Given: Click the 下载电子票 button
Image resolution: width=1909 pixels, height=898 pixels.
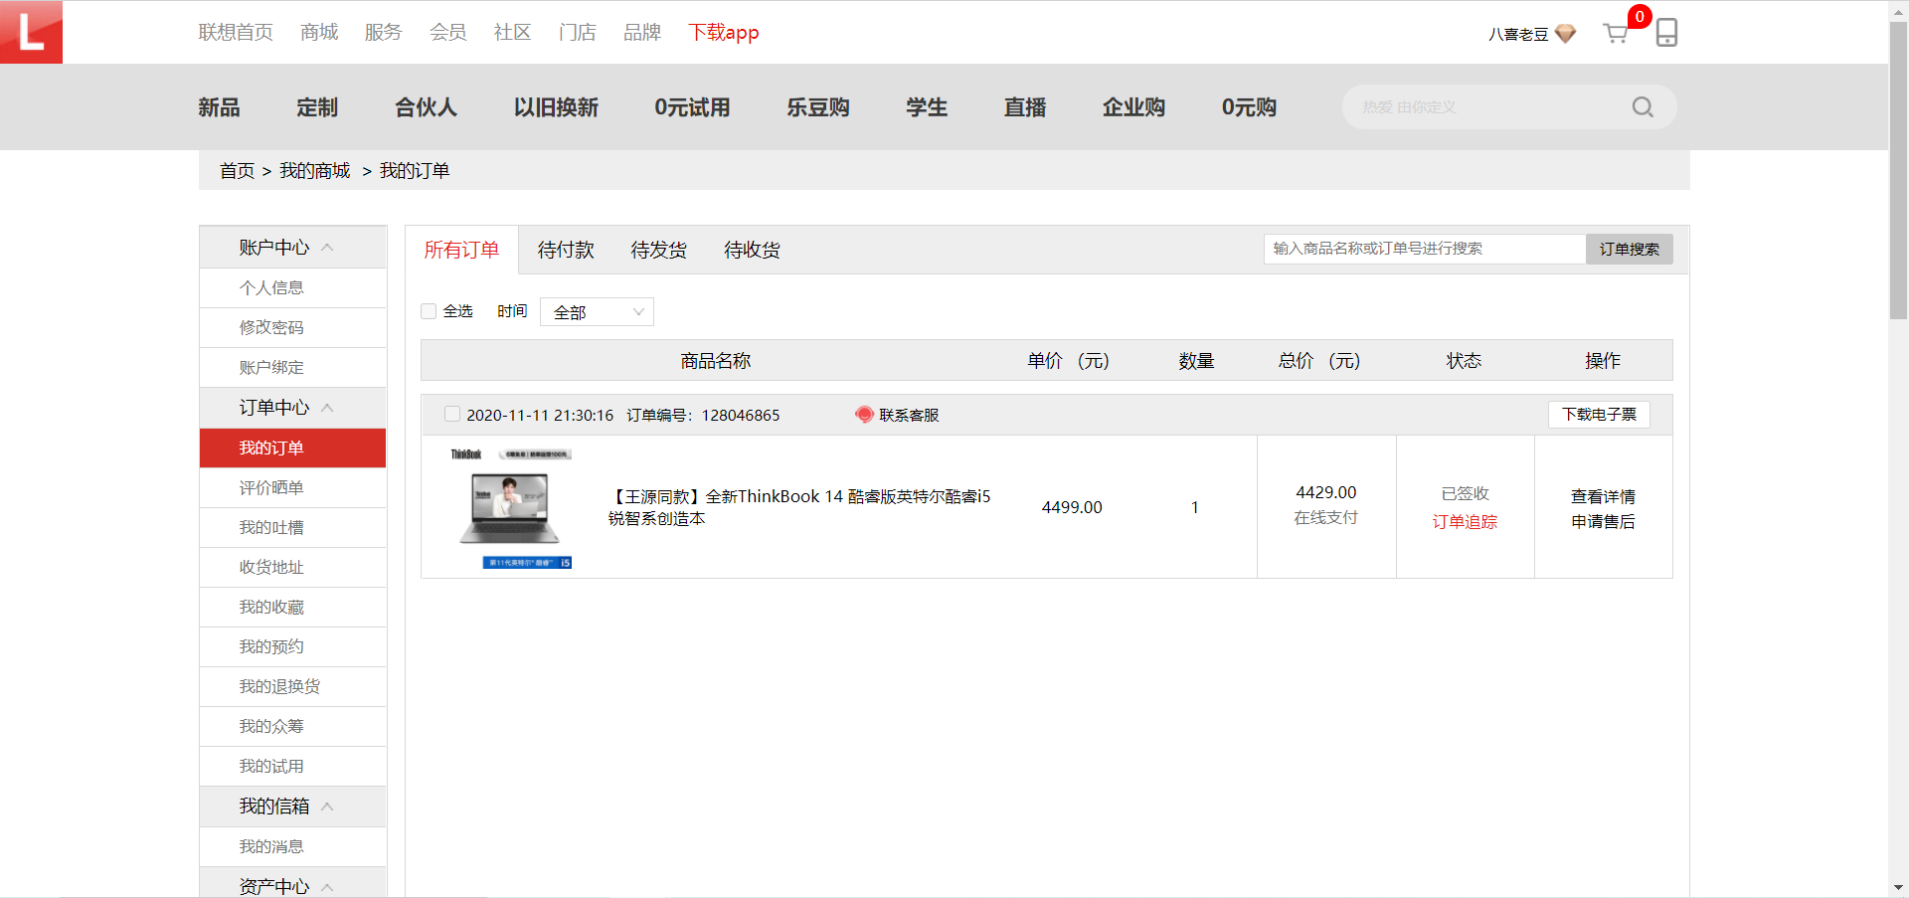Looking at the screenshot, I should tap(1599, 415).
